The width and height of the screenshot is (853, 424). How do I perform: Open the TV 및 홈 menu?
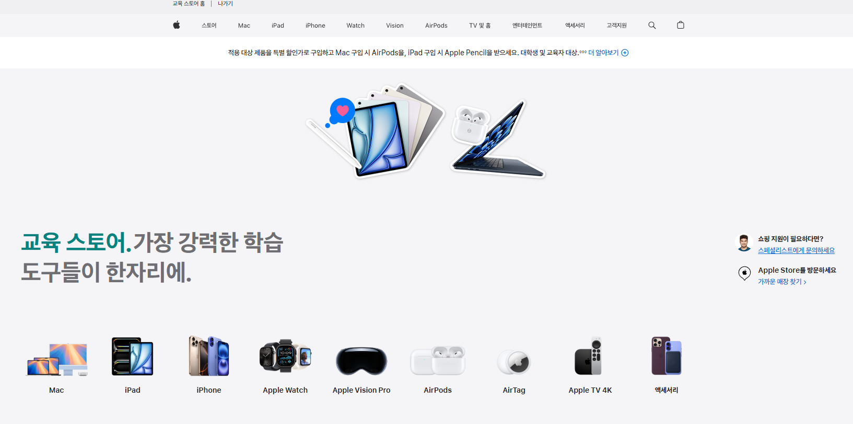pyautogui.click(x=480, y=26)
